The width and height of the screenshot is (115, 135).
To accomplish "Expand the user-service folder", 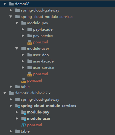I will (23, 68).
